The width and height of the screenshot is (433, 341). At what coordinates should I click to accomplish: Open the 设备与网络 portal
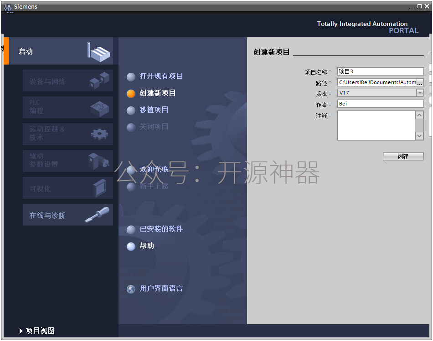click(x=68, y=80)
